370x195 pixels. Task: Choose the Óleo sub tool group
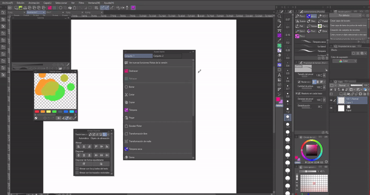click(313, 21)
